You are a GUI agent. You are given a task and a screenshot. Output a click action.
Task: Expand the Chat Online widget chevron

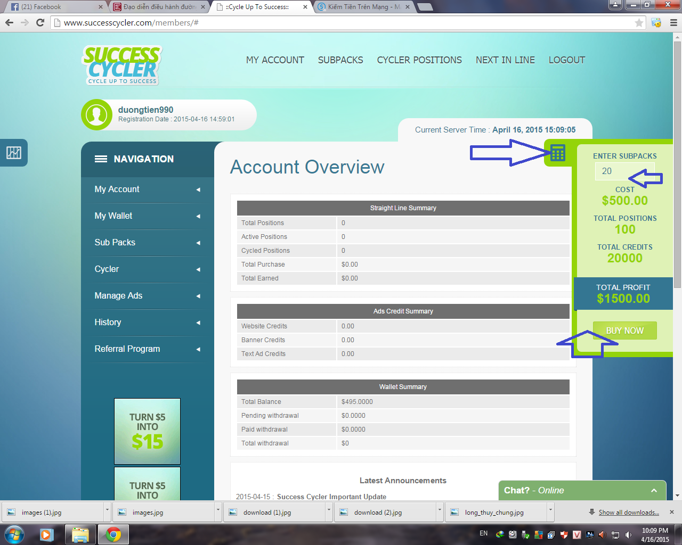[654, 491]
